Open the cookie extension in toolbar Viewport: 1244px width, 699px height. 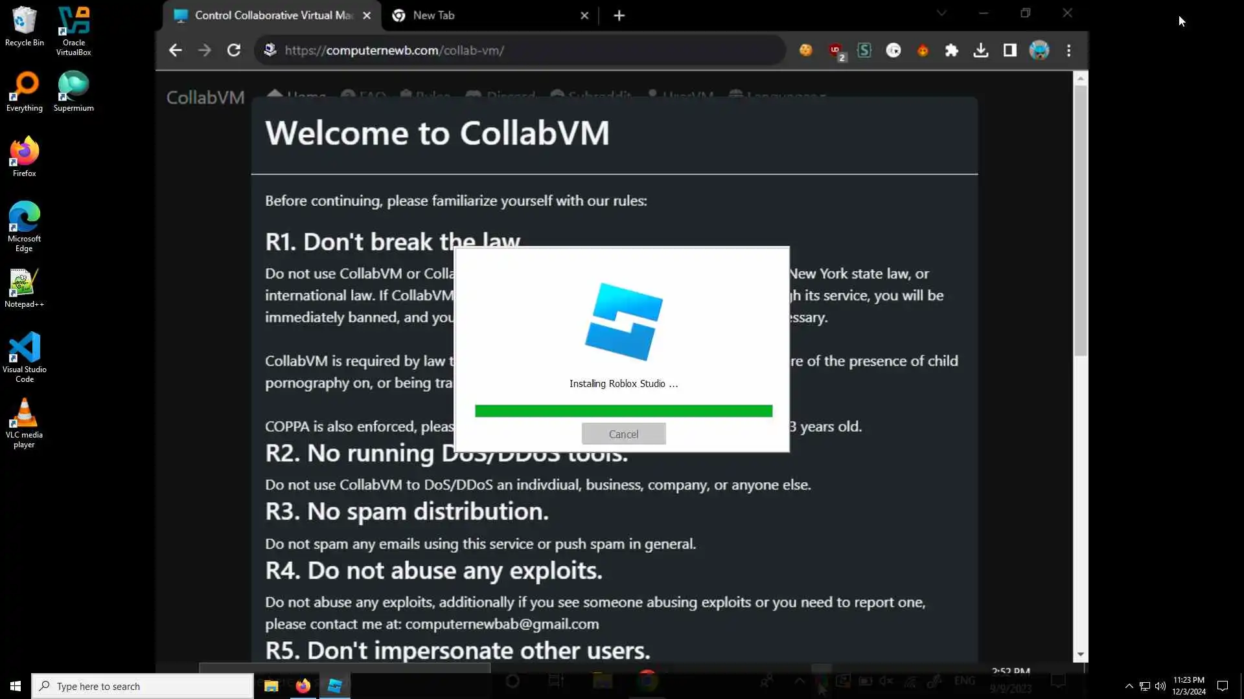805,50
